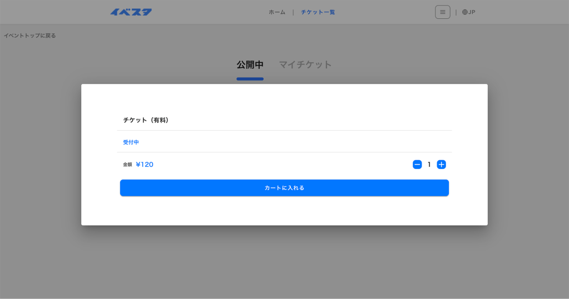Click the 受付中 status label
569x299 pixels.
(x=131, y=142)
